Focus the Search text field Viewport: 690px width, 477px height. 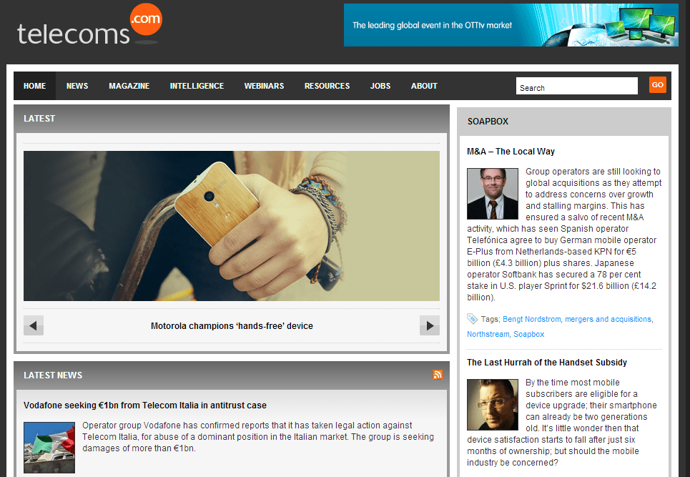pyautogui.click(x=576, y=86)
